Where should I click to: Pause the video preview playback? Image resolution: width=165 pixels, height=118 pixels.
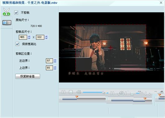[x=63, y=92]
